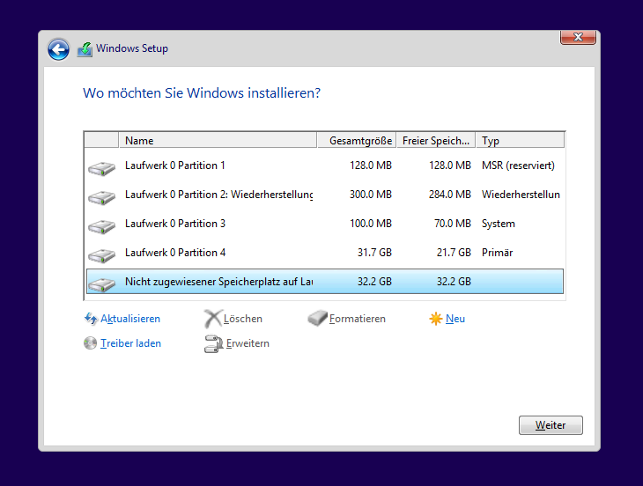Click the 70.0 MB free space cell
The width and height of the screenshot is (643, 486).
pyautogui.click(x=453, y=224)
